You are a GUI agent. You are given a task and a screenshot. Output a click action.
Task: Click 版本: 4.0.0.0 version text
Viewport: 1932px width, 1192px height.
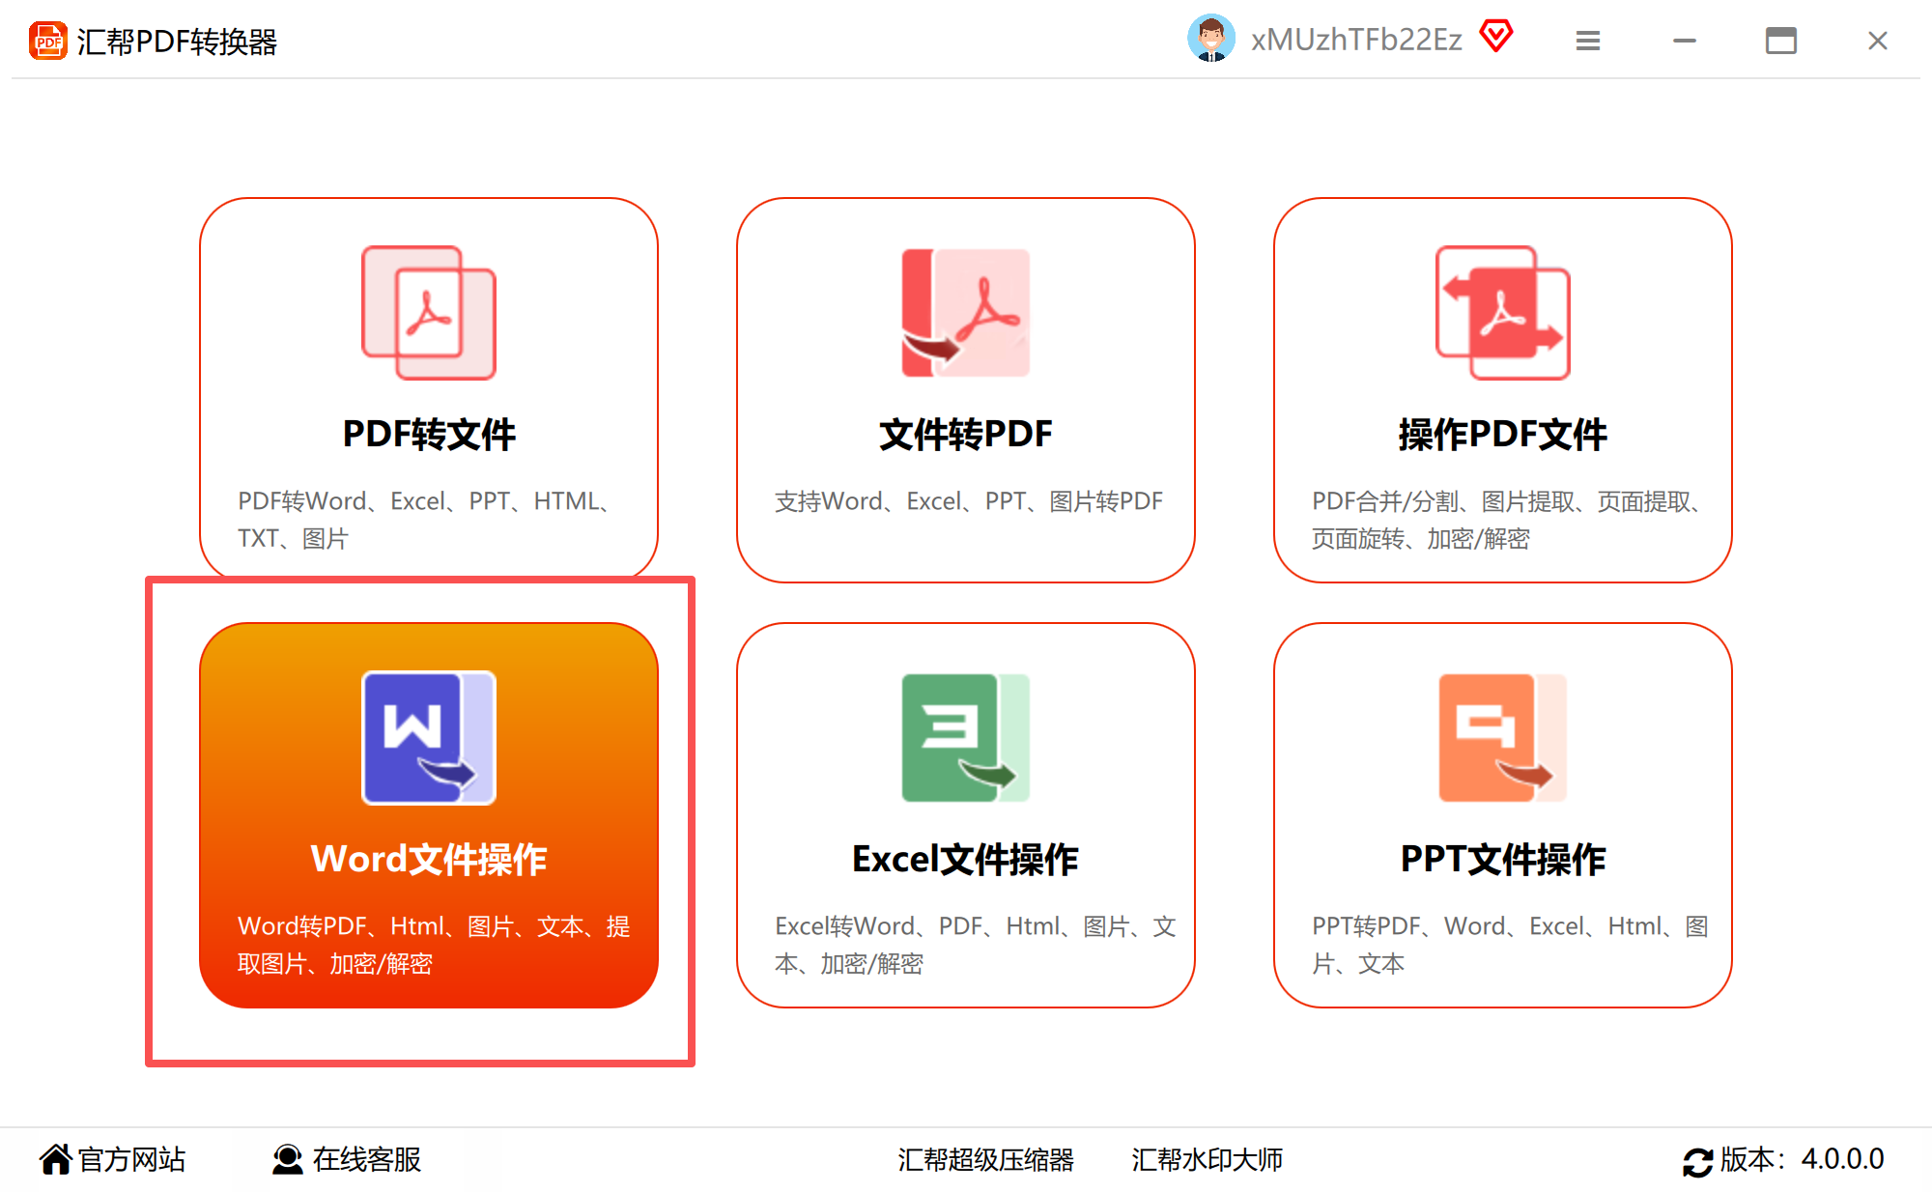[x=1802, y=1159]
